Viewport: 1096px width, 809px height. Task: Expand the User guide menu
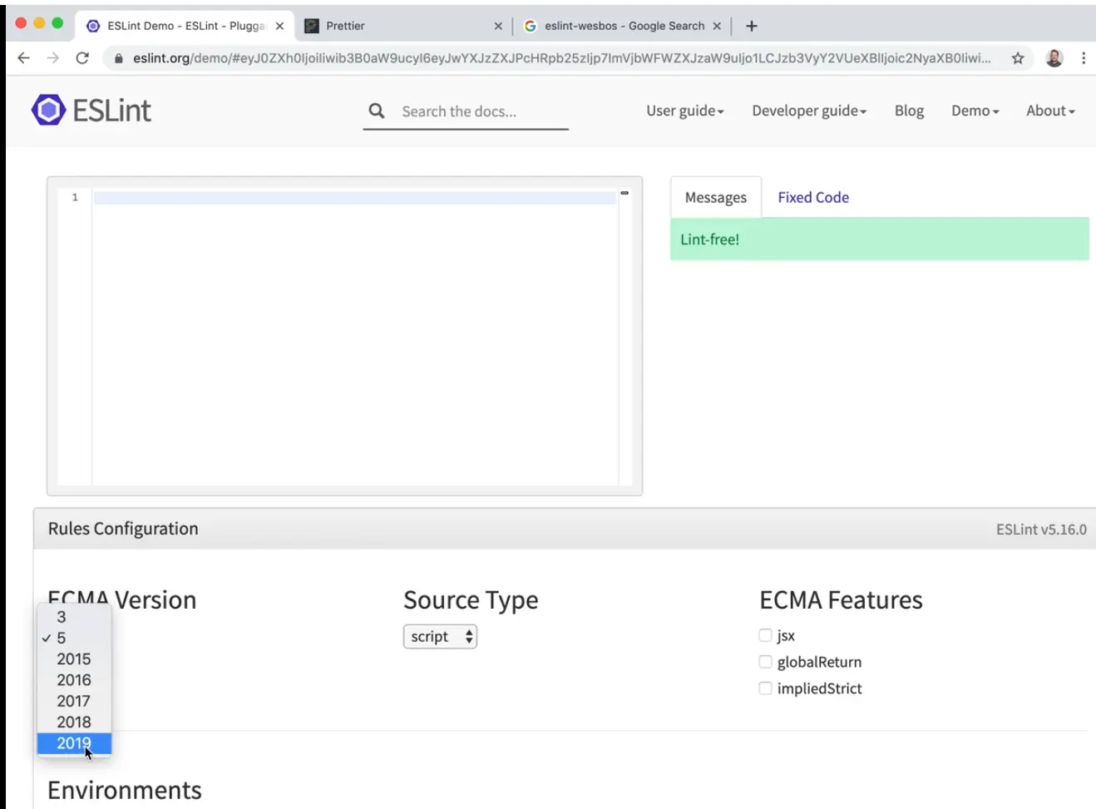[x=684, y=111]
